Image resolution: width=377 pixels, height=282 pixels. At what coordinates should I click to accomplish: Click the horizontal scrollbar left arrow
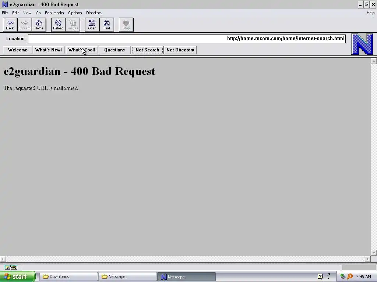[x=3, y=259]
